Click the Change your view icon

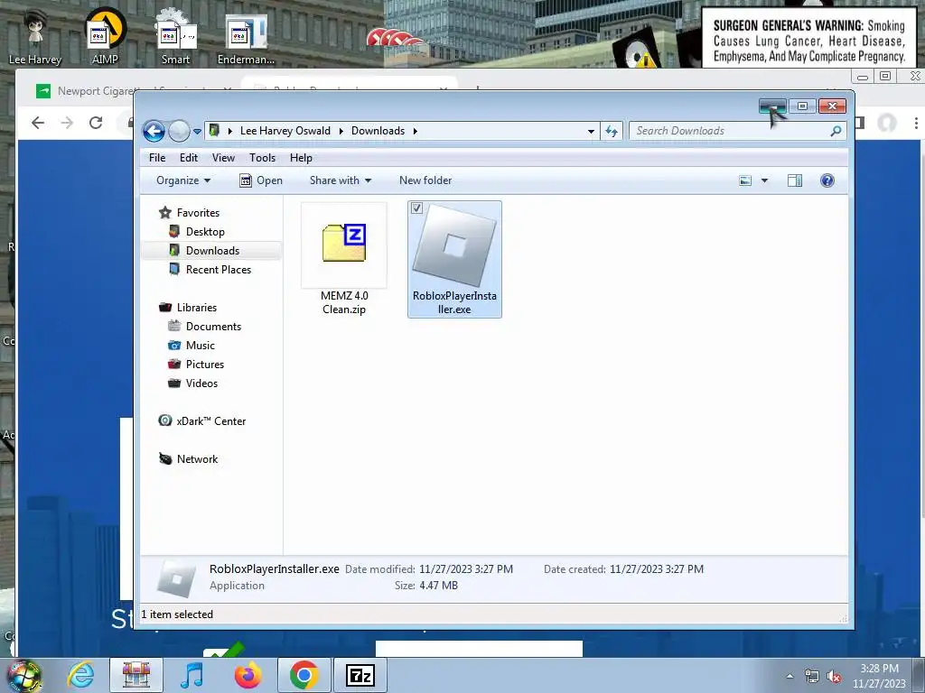click(745, 180)
